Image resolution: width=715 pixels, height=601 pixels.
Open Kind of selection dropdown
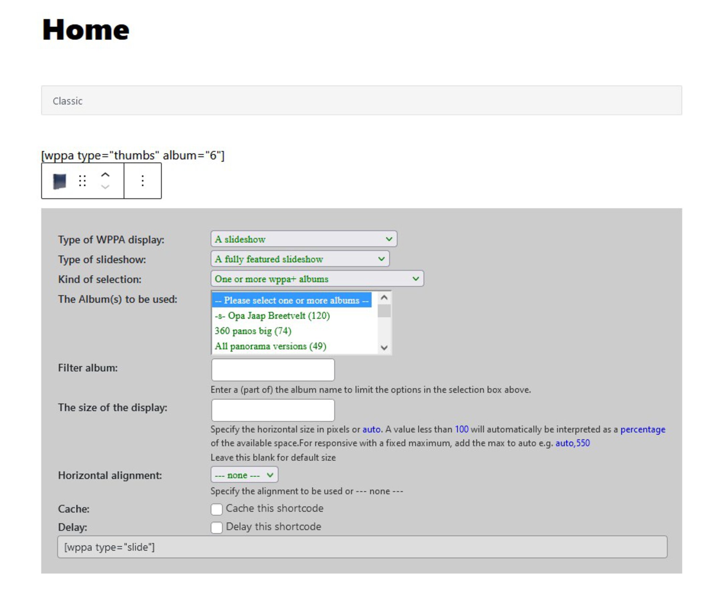(x=317, y=279)
